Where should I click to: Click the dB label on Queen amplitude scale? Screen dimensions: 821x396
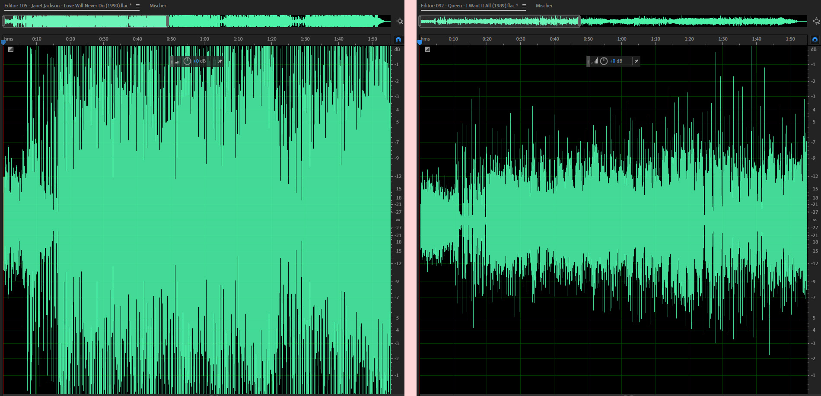(814, 49)
